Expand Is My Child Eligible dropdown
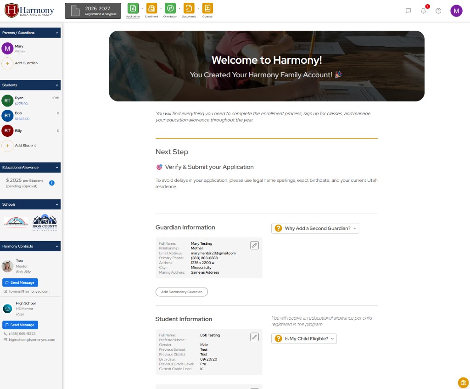470x389 pixels. [x=304, y=338]
